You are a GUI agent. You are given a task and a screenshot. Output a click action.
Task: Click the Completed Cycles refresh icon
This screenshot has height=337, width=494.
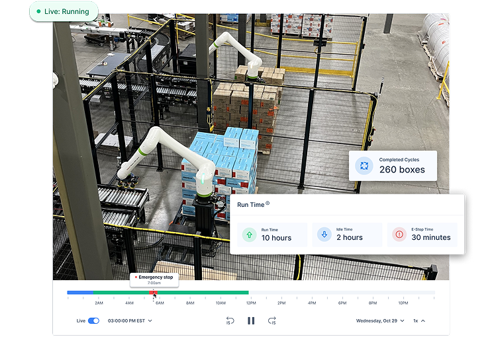pos(364,166)
